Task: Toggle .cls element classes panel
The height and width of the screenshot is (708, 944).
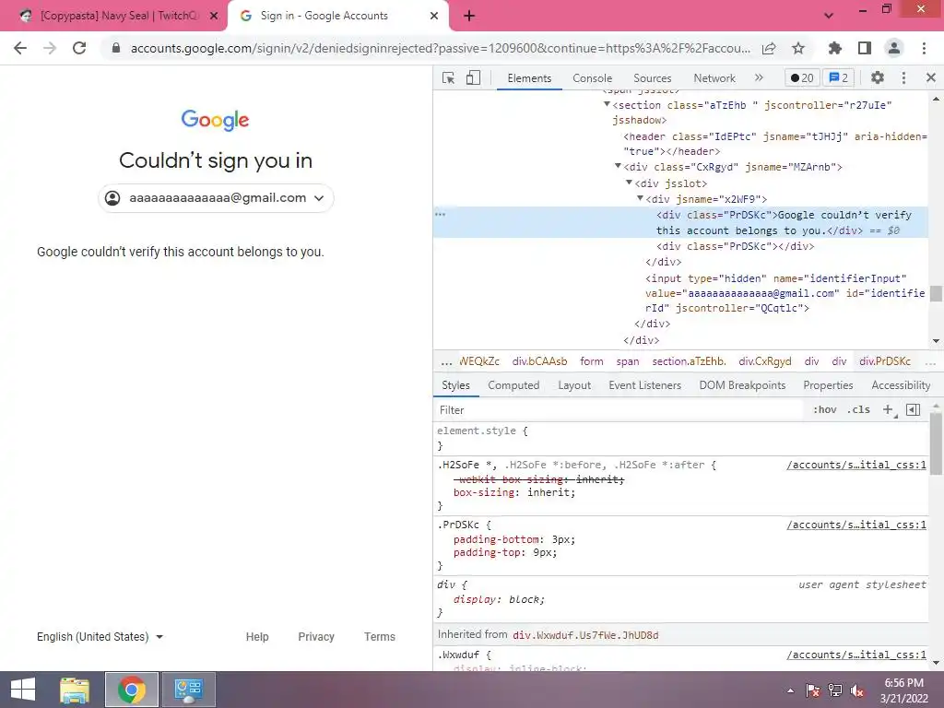Action: pos(858,410)
